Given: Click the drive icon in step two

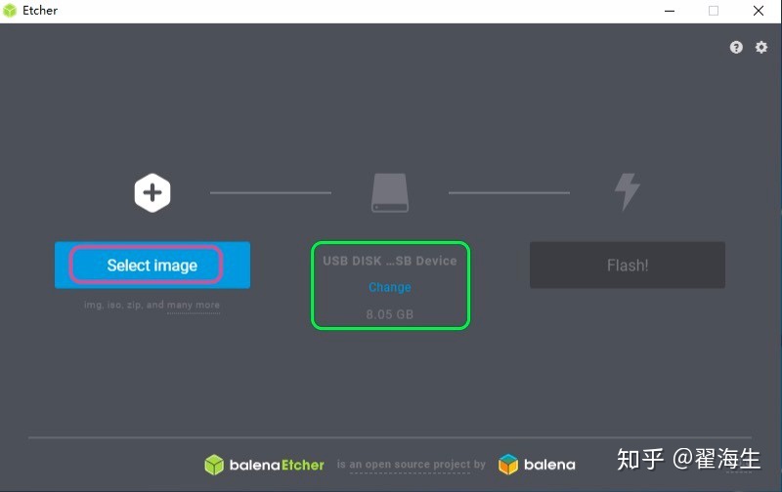Looking at the screenshot, I should [x=390, y=192].
